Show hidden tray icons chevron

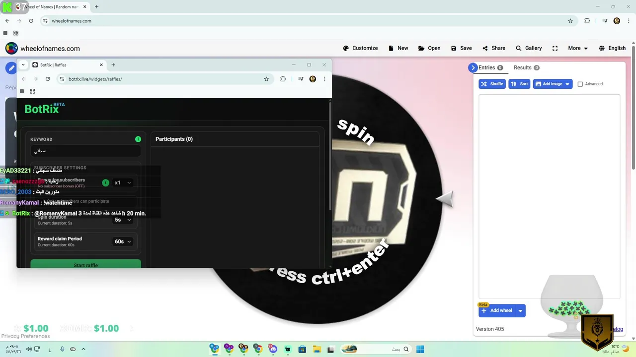point(83,349)
